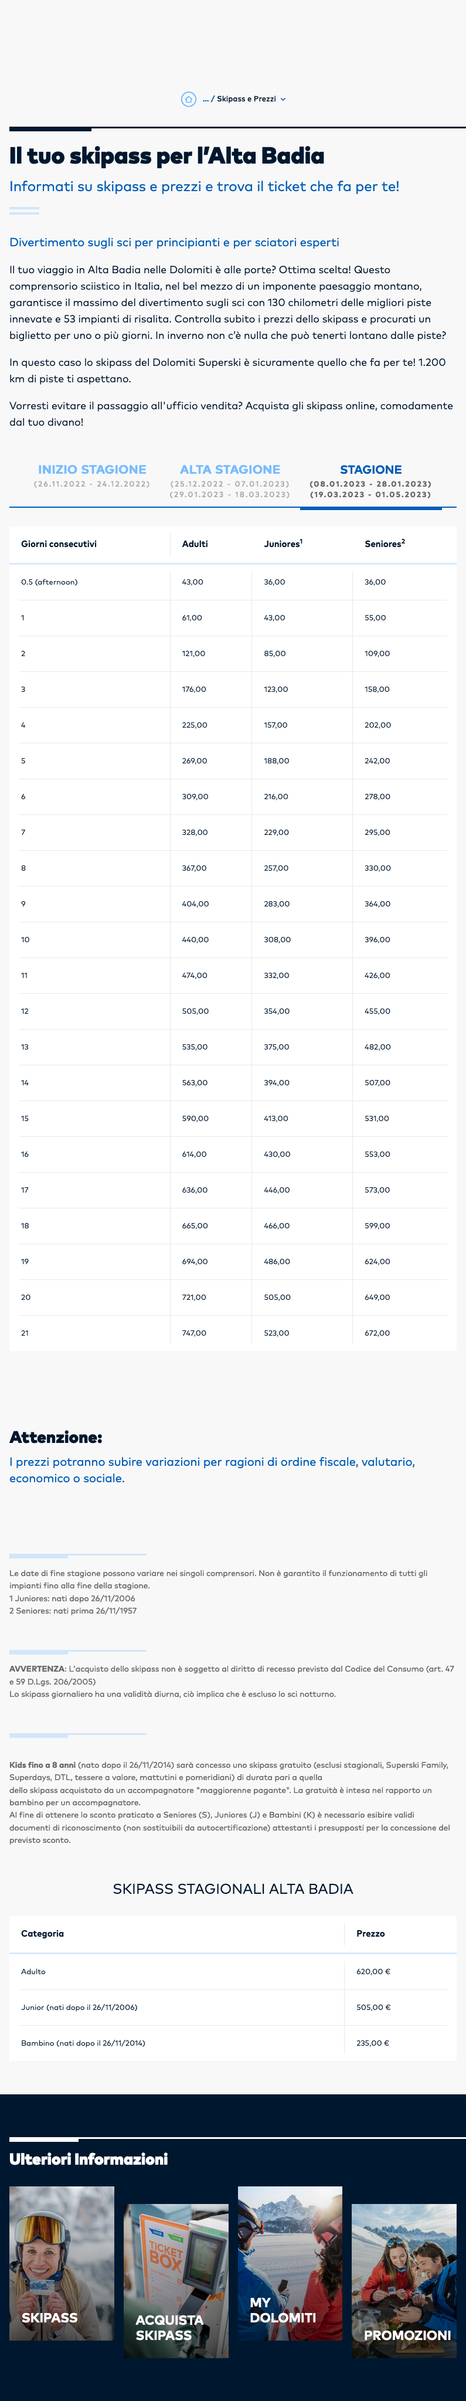Switch to the INIZIO STAGIONE tab
The width and height of the screenshot is (466, 2401).
coord(92,476)
